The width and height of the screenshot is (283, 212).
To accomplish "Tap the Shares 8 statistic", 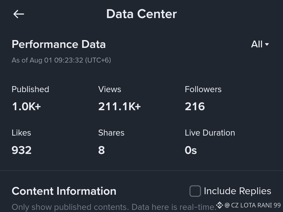I will click(x=111, y=142).
